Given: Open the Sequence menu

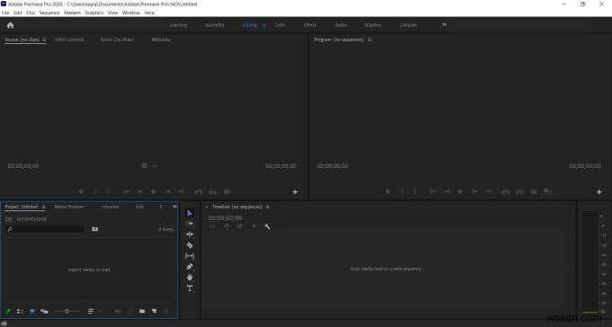Looking at the screenshot, I should click(49, 13).
